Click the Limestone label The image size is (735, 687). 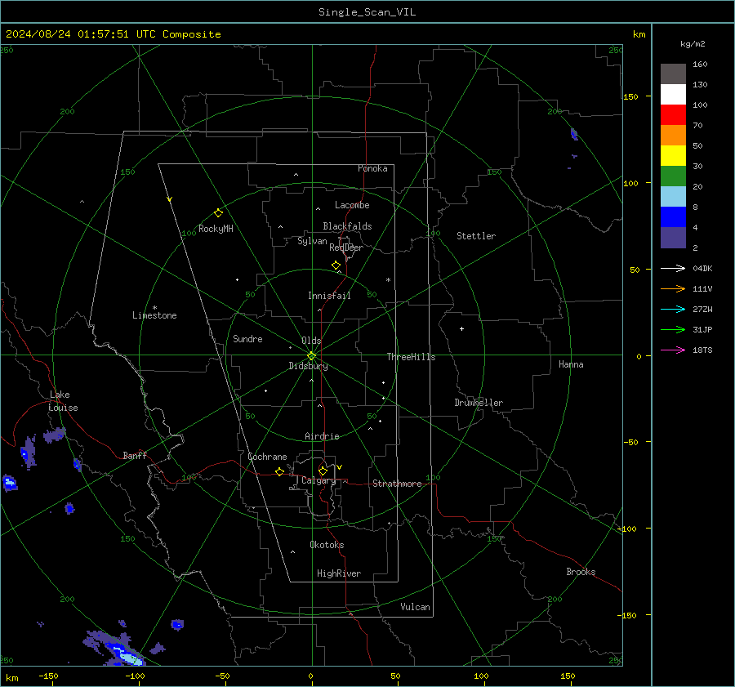pos(154,315)
